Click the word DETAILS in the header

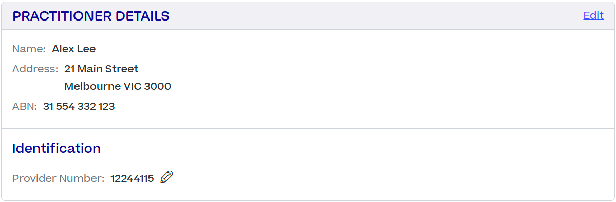(142, 16)
